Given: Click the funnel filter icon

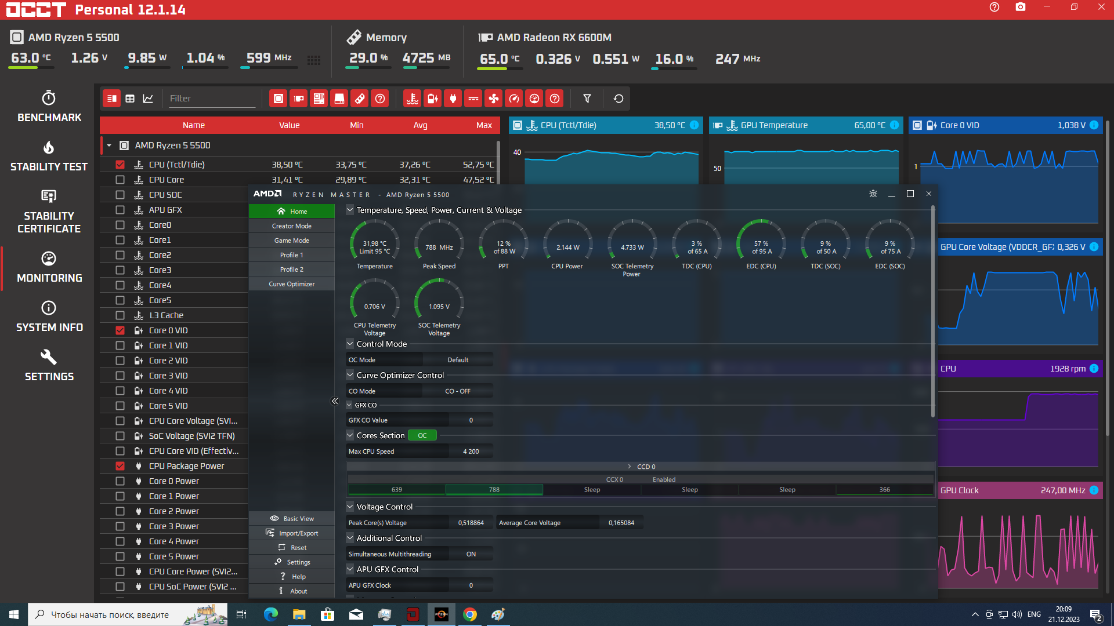Looking at the screenshot, I should (x=587, y=99).
